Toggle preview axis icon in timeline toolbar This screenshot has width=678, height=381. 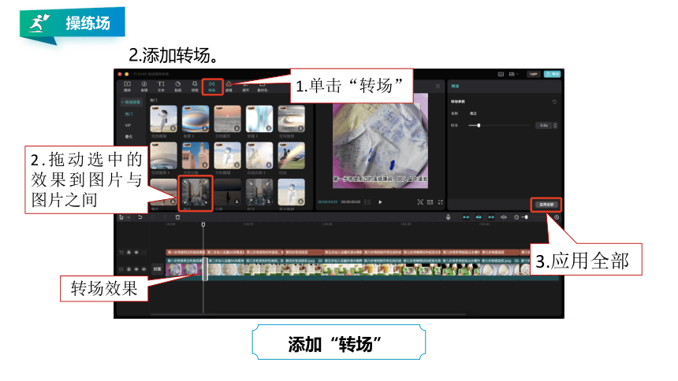(x=504, y=217)
